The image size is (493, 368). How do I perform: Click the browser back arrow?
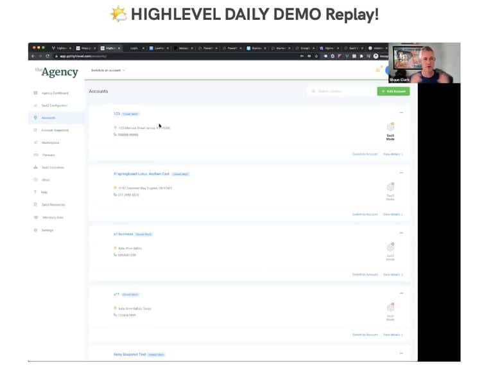33,56
